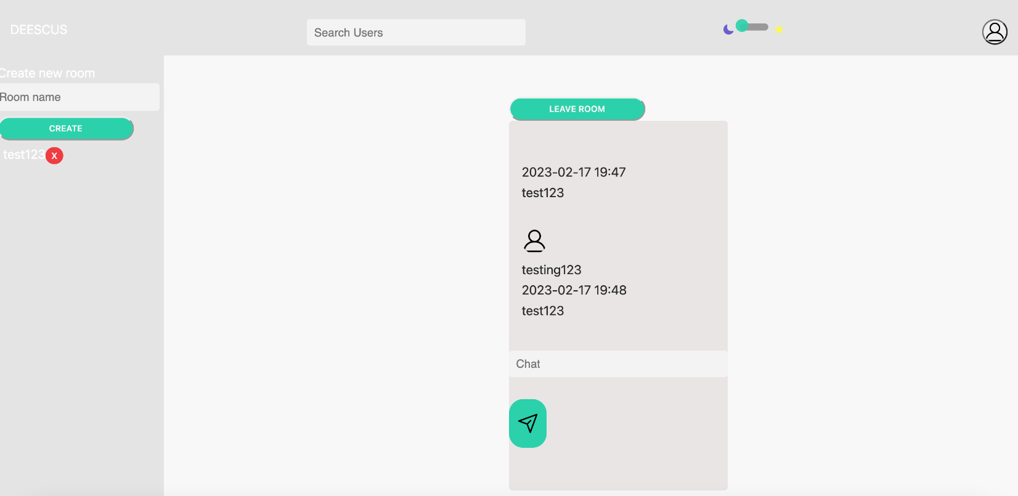
Task: Click the Create new room heading
Action: coord(47,73)
